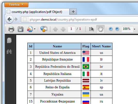Click the Brazilian flag image
Image resolution: width=138 pixels, height=104 pixels.
pyautogui.click(x=86, y=67)
